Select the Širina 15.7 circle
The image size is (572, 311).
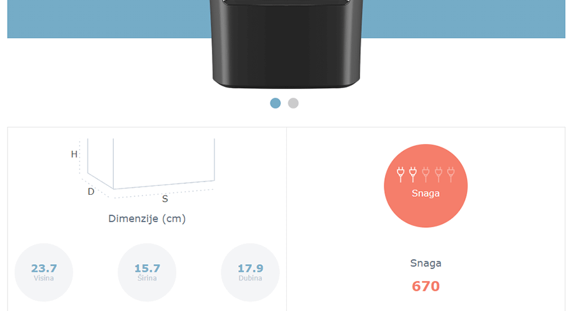[147, 272]
